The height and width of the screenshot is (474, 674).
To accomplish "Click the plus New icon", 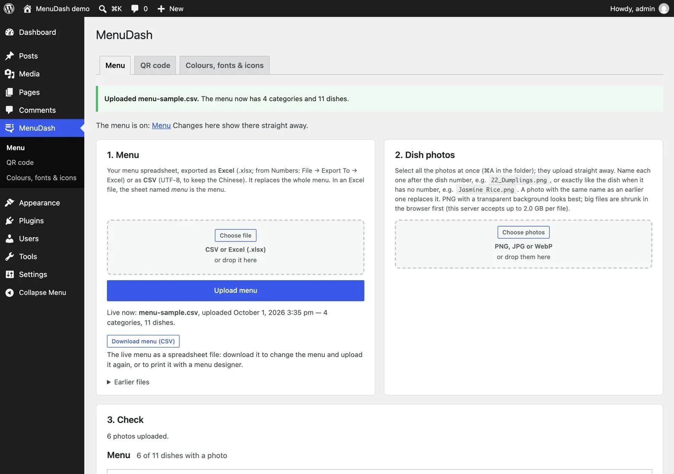I will click(x=161, y=8).
